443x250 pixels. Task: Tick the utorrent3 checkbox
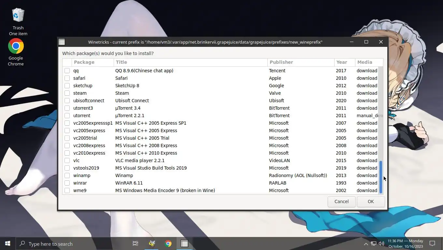pyautogui.click(x=67, y=108)
